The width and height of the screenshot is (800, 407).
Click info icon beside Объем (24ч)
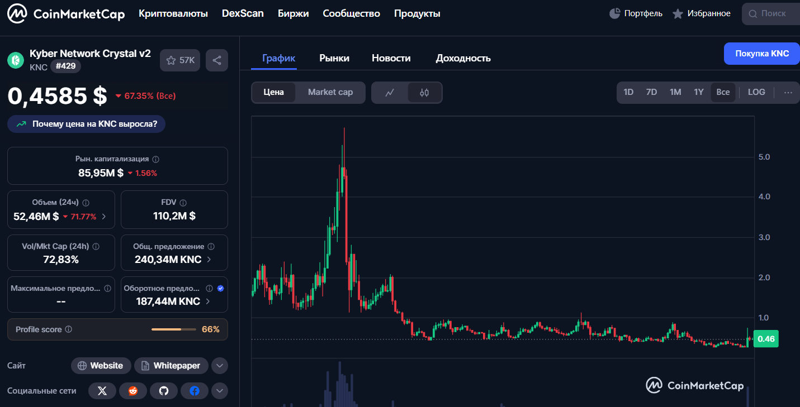coord(86,203)
